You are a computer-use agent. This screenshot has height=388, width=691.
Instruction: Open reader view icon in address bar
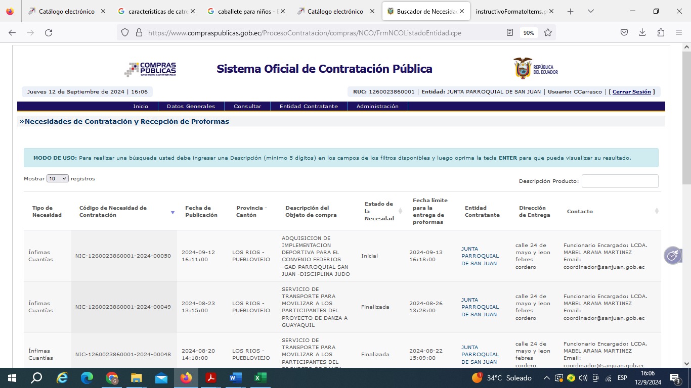pos(510,33)
